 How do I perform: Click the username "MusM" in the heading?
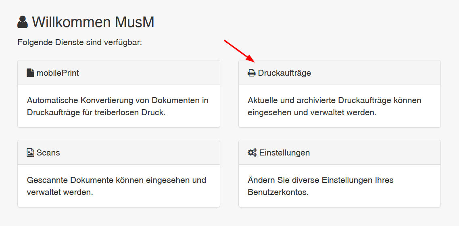(x=135, y=22)
